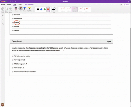Image resolution: width=131 pixels, height=107 pixels.
Task: Select the Eraser tool
Action: pos(16,9)
